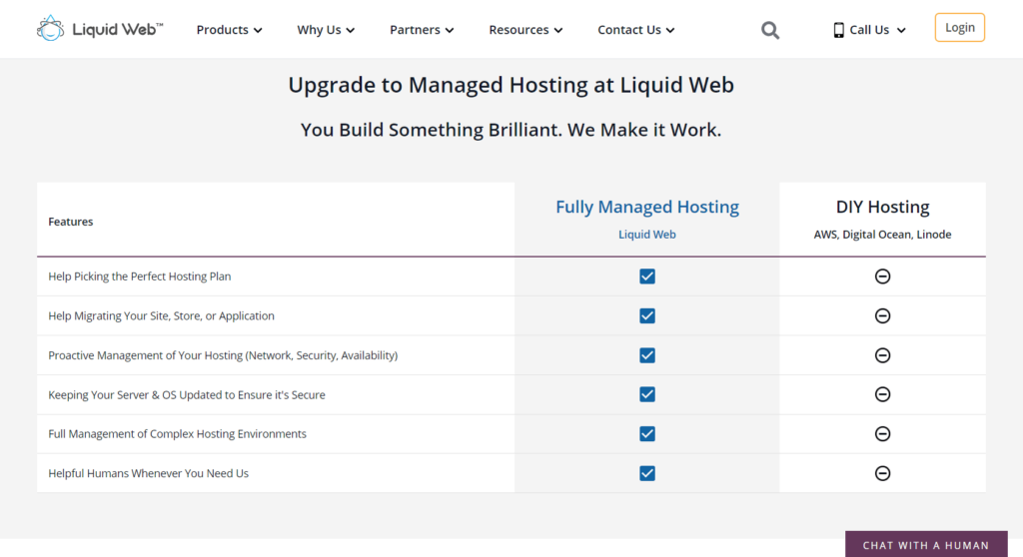Select text Help Picking the Perfect Hosting Plan
This screenshot has height=557, width=1023.
(x=140, y=277)
